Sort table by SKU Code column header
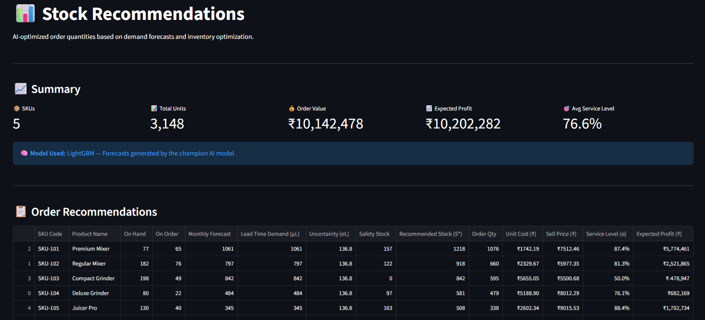The height and width of the screenshot is (320, 705). coord(52,234)
